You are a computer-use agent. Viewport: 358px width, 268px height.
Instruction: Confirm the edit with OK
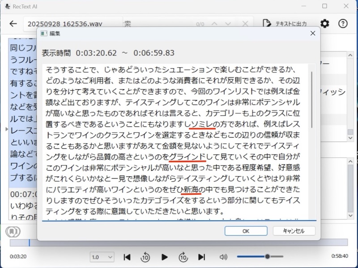coord(246,231)
